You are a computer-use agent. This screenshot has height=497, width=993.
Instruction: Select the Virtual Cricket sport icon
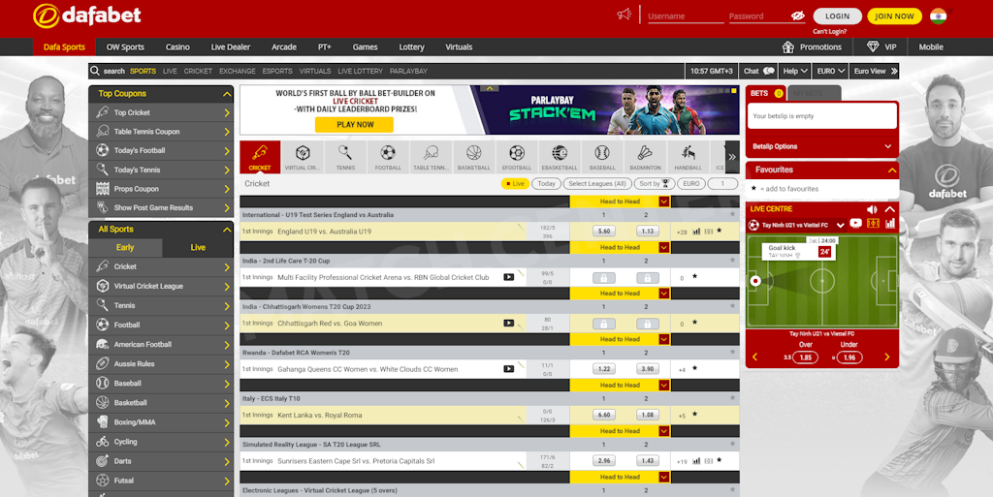point(303,157)
